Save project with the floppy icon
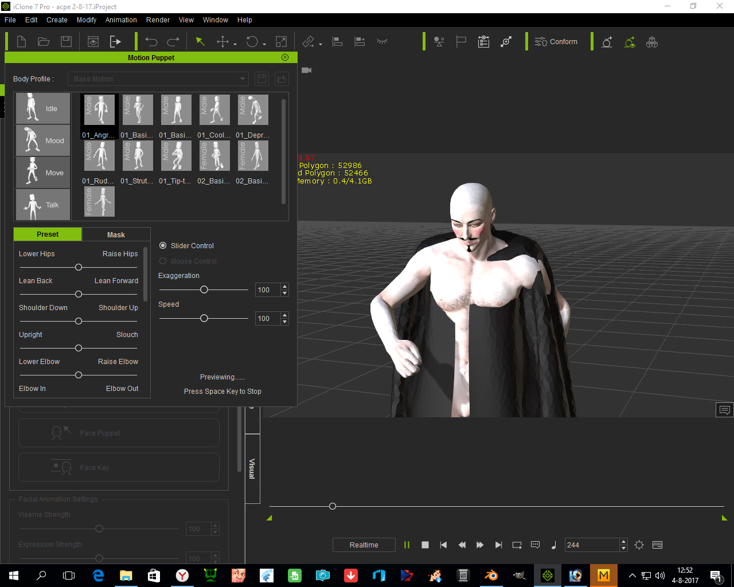734x587 pixels. point(67,42)
